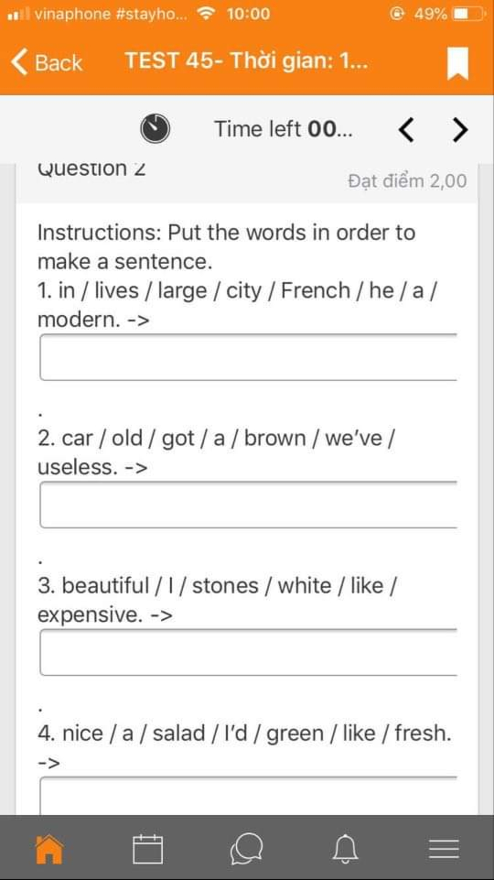Focus answer box for sentence 4

(248, 795)
